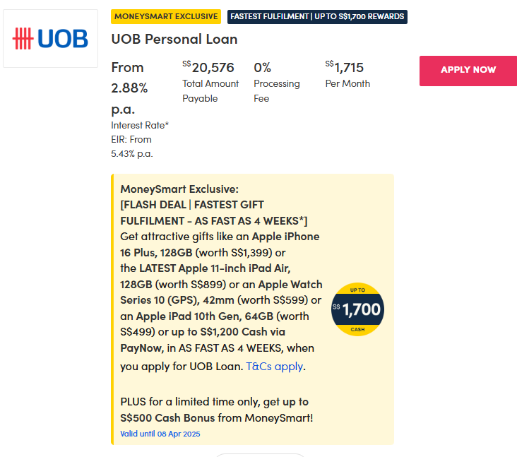Click the S$1,700 cash reward badge
The width and height of the screenshot is (517, 457).
click(x=357, y=309)
